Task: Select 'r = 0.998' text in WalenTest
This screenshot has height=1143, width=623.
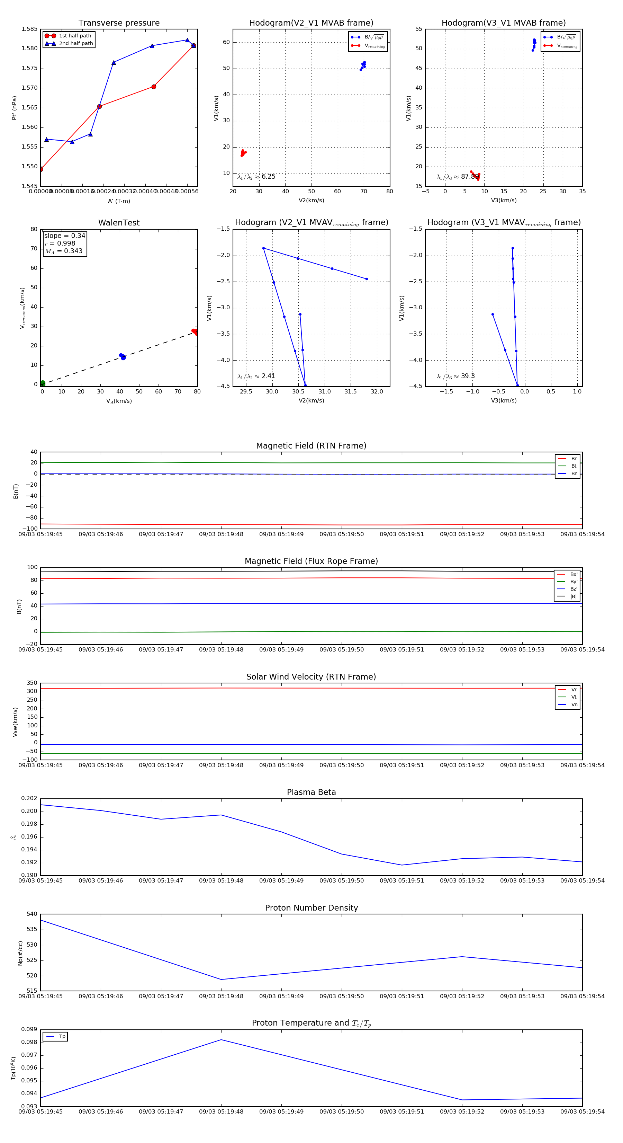Action: click(x=60, y=243)
